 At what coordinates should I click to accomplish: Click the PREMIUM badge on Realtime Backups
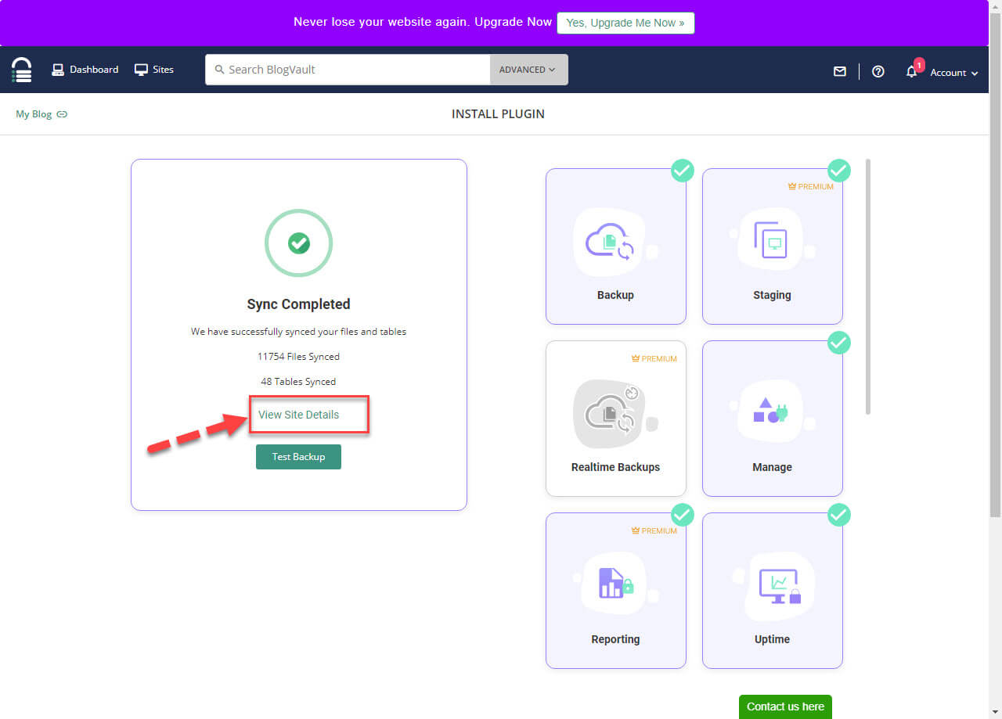pyautogui.click(x=654, y=359)
